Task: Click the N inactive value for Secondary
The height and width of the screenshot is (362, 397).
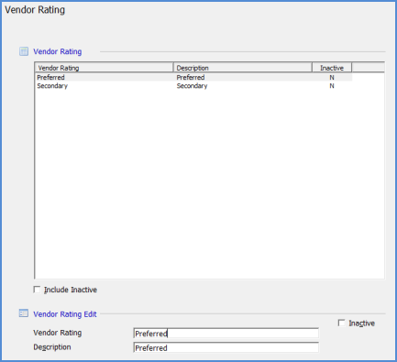Action: click(x=332, y=86)
